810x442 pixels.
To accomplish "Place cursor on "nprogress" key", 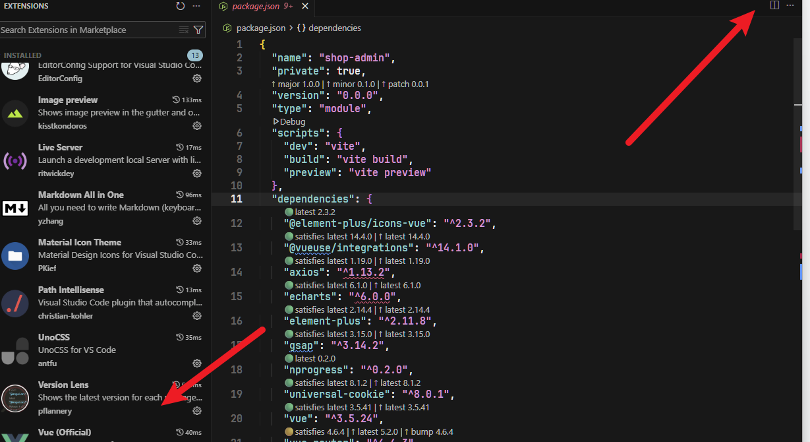I will [x=316, y=369].
